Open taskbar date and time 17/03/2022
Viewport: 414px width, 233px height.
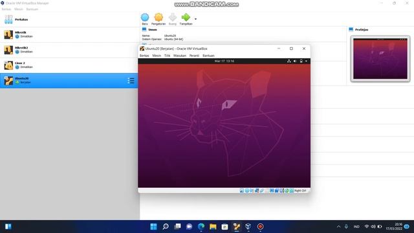[x=394, y=227]
